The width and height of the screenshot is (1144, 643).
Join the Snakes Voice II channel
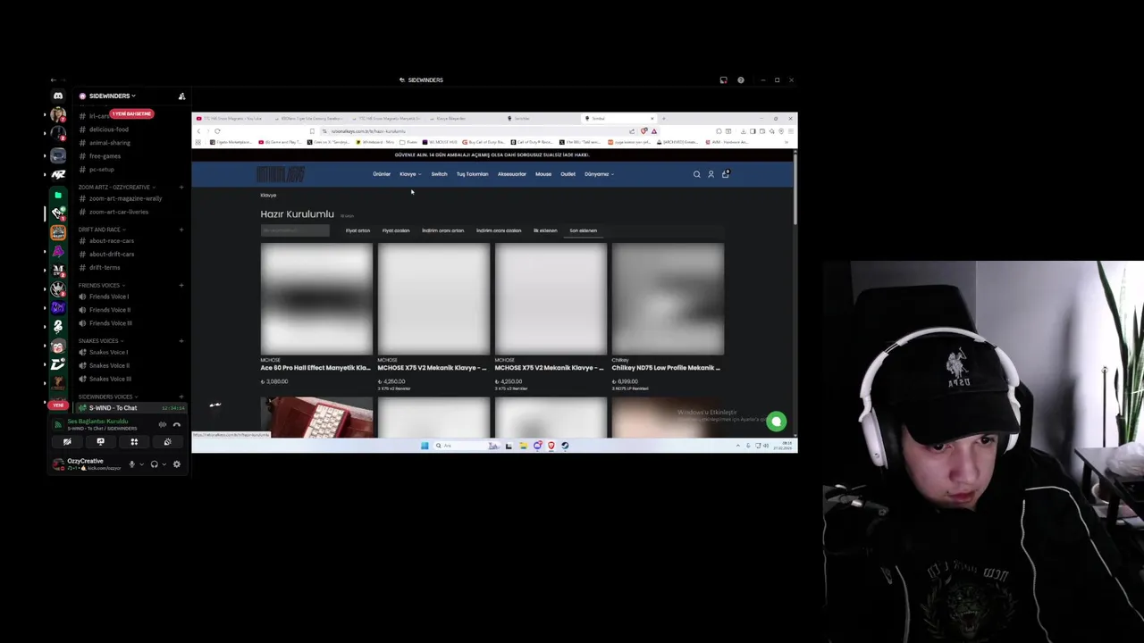(x=109, y=365)
